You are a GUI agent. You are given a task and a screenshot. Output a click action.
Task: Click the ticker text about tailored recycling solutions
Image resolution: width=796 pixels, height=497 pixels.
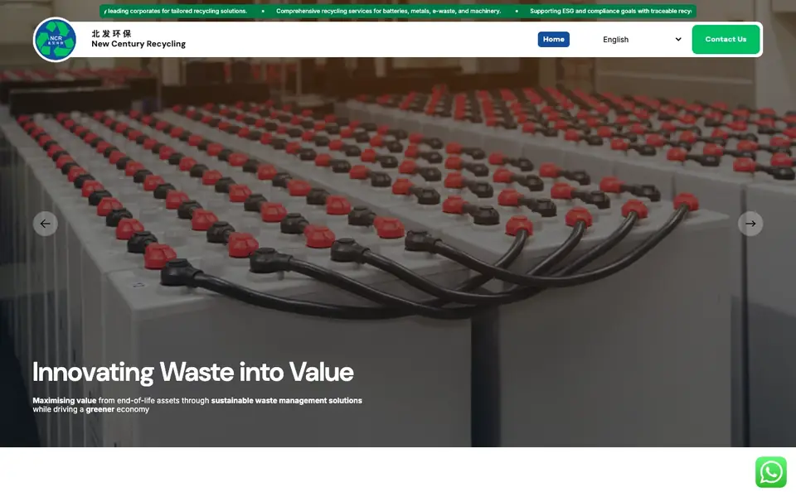176,11
